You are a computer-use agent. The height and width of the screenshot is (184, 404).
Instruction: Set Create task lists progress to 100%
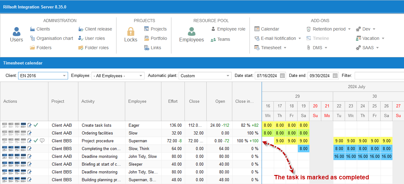click(x=23, y=125)
